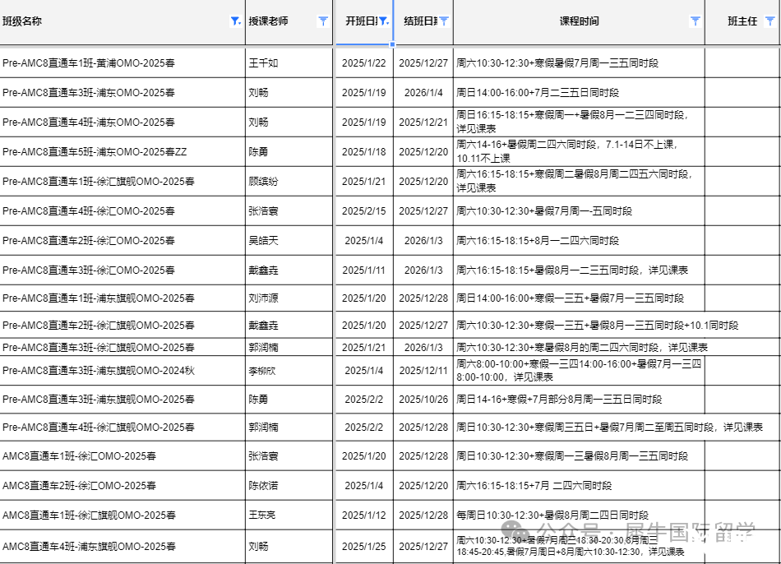Click schedule cell 周日14-16+寒假+7月部分8月周一三五日同时段

[579, 400]
